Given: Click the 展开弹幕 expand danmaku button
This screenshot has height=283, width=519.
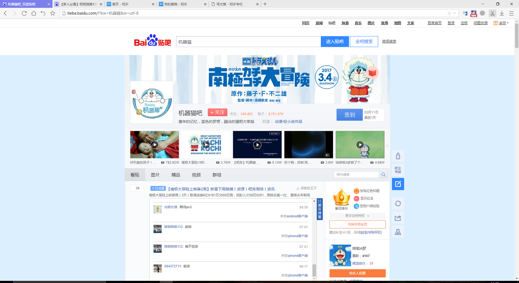Looking at the screenshot, I should pyautogui.click(x=319, y=209).
